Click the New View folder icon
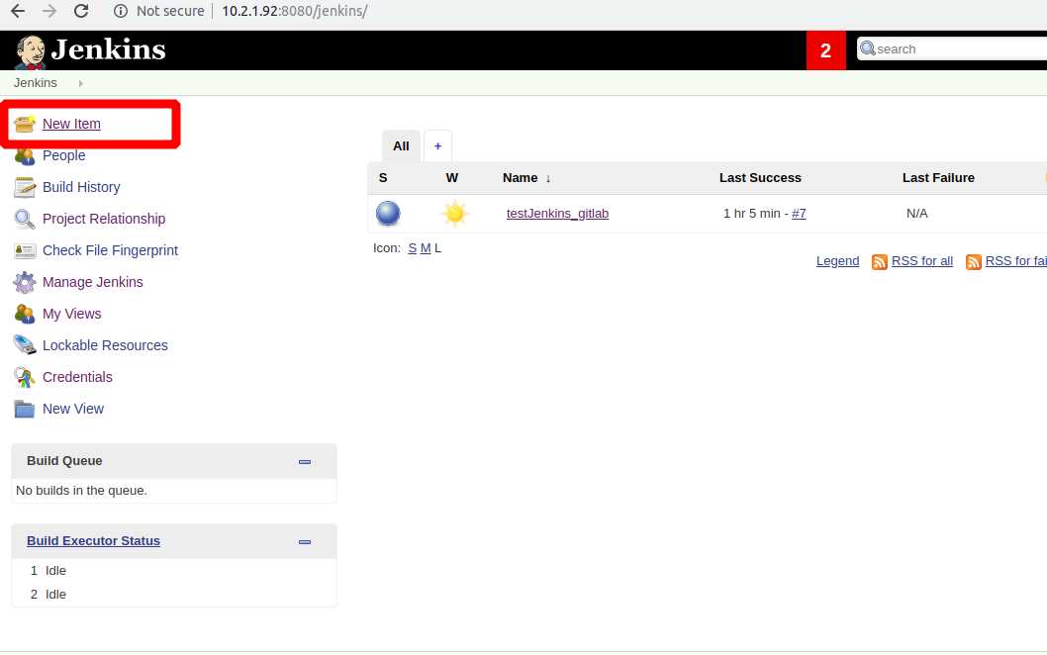This screenshot has width=1047, height=655. 25,409
